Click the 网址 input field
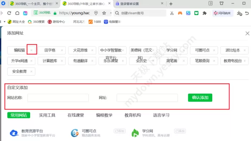Viewport: 251px width, 141px height. [147, 98]
